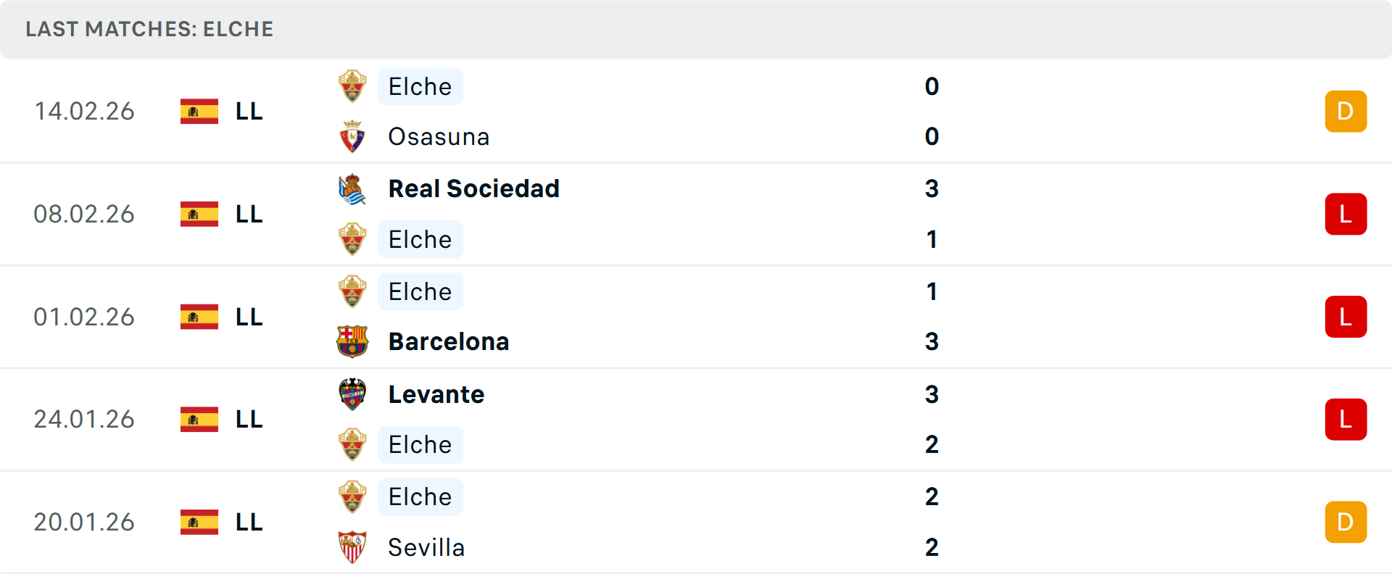
Task: Open the Levante team link
Action: point(436,394)
